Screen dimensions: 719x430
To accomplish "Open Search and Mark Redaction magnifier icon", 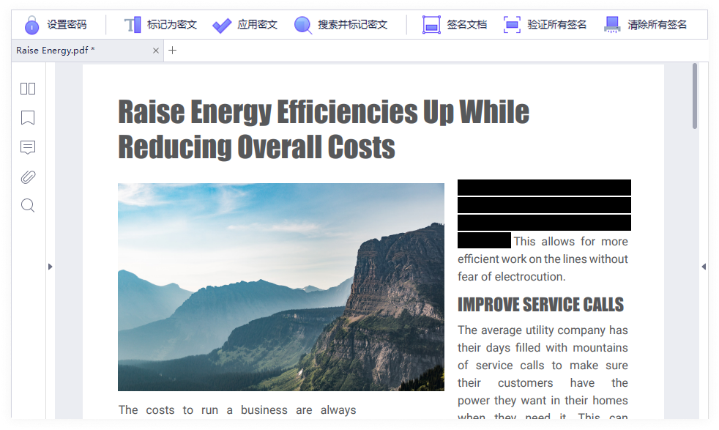I will [303, 25].
